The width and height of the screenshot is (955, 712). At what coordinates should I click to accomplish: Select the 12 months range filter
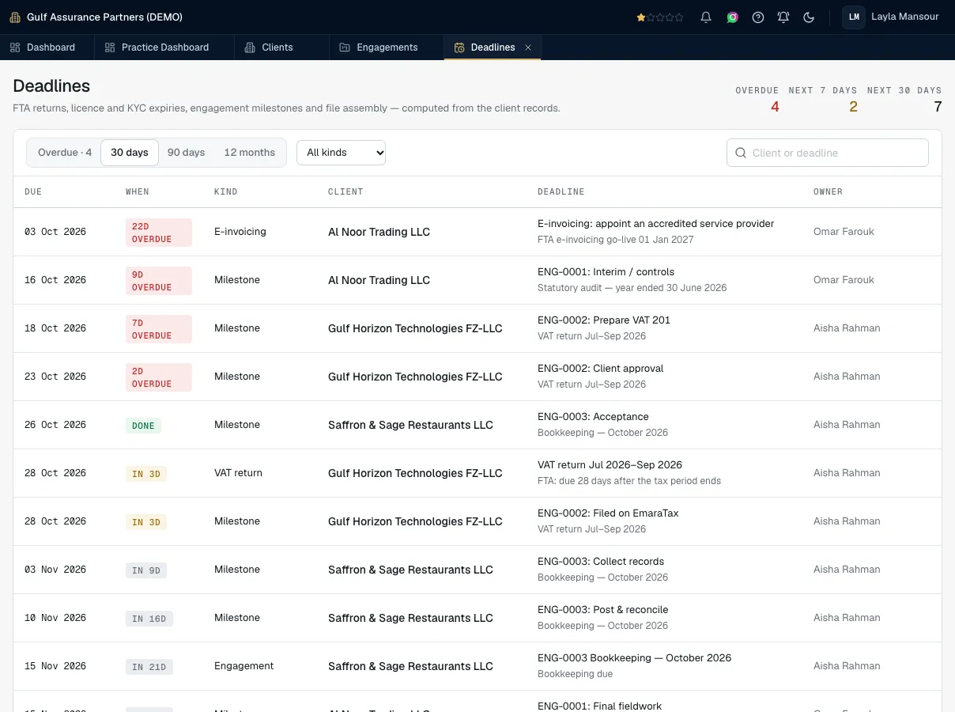[x=250, y=153]
